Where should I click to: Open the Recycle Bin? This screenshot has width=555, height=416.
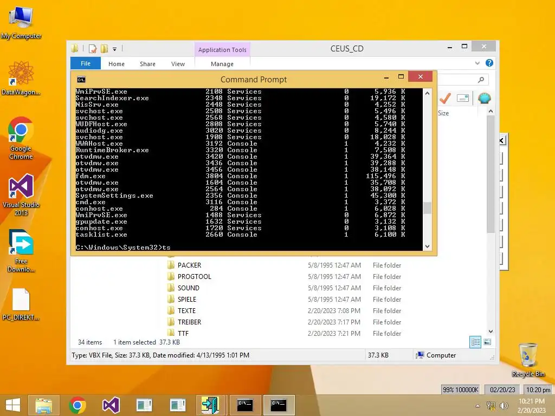click(x=528, y=360)
